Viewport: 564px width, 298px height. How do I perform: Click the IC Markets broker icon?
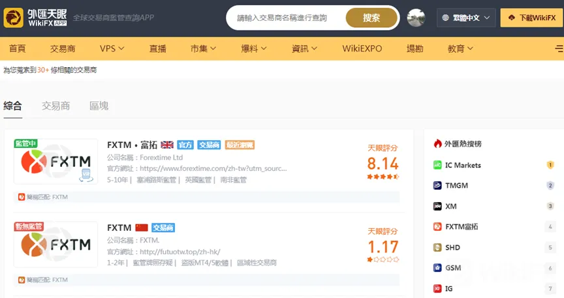tap(437, 165)
